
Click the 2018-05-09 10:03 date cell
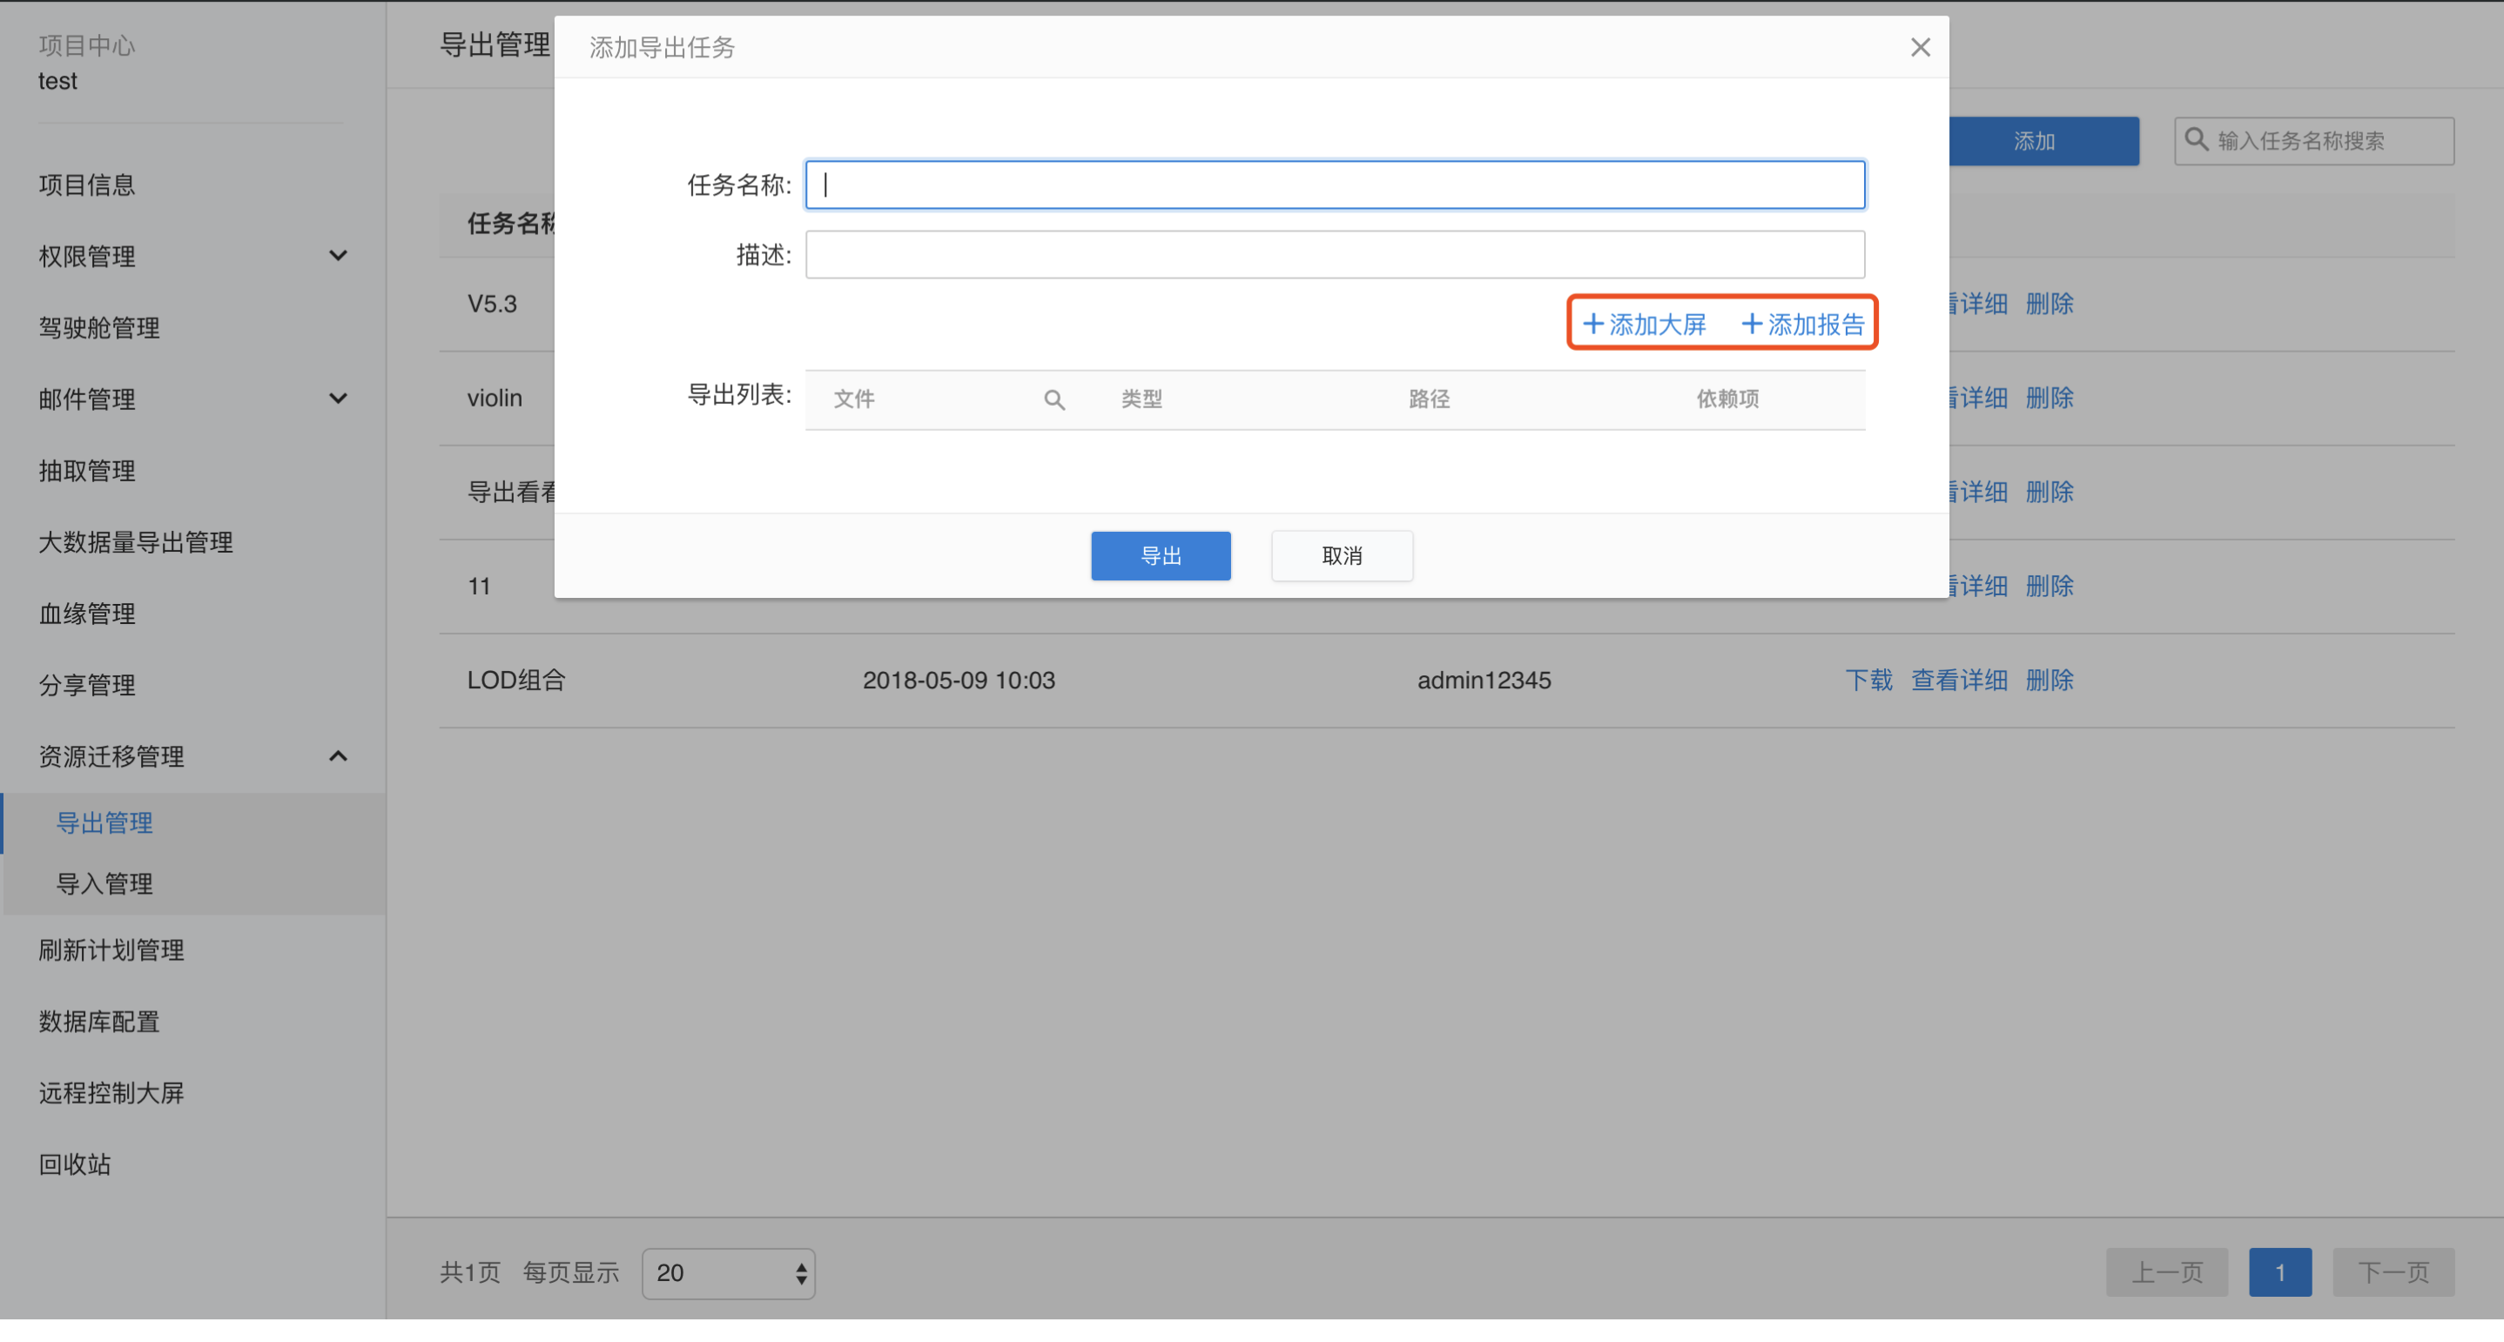click(x=959, y=681)
